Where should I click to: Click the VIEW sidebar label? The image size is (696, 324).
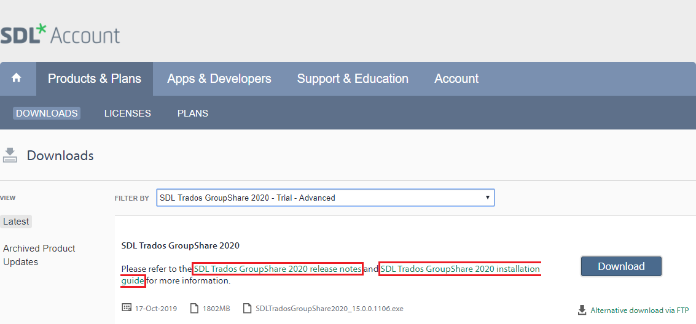(x=8, y=198)
